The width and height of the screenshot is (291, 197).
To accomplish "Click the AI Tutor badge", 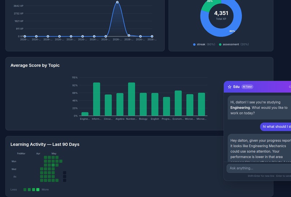I will (247, 87).
